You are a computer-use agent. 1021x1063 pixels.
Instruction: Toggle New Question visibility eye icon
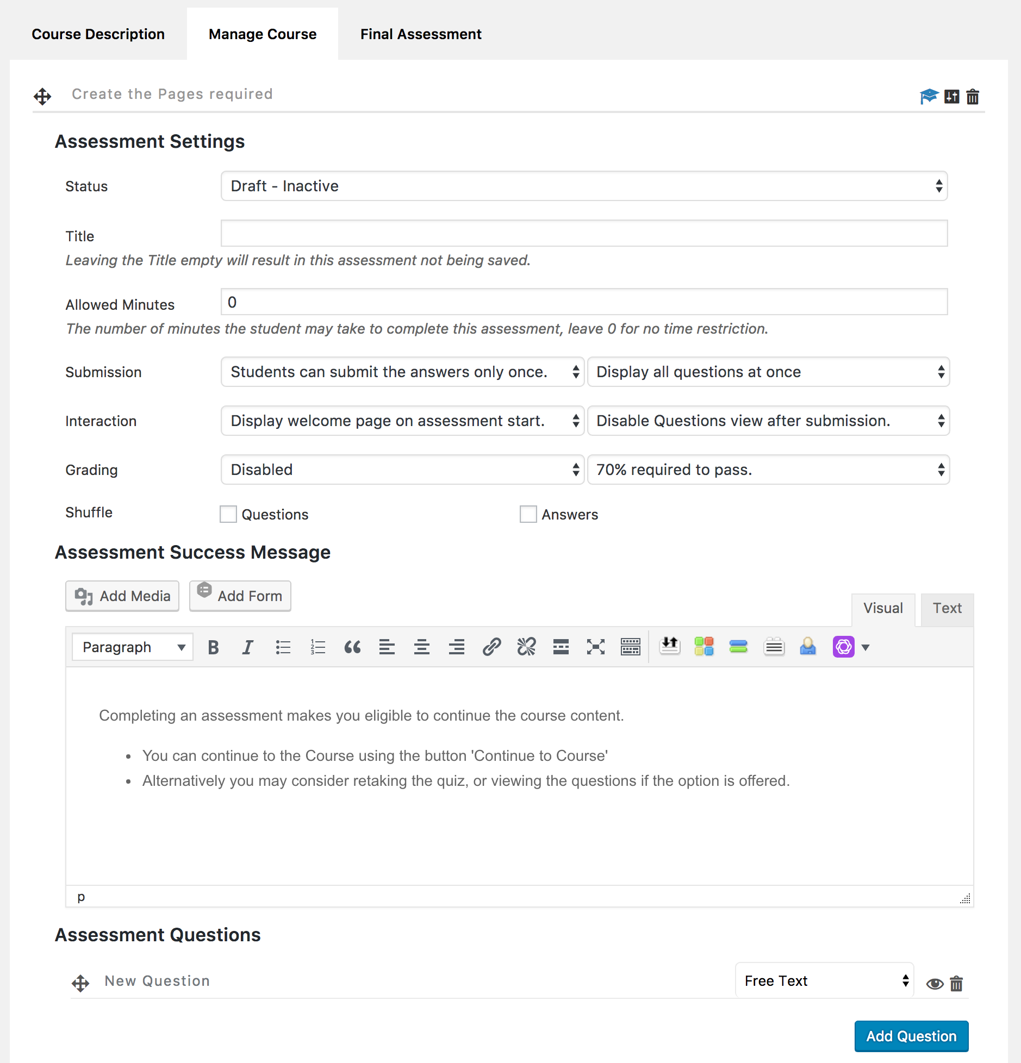pyautogui.click(x=935, y=984)
